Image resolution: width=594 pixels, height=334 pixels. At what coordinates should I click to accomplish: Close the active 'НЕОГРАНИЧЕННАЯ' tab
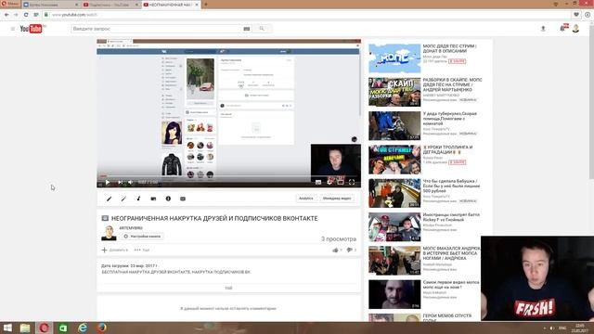click(197, 5)
